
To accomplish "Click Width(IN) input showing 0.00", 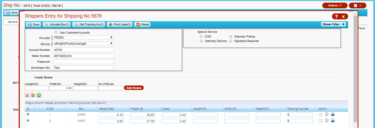I will point(61,88).
